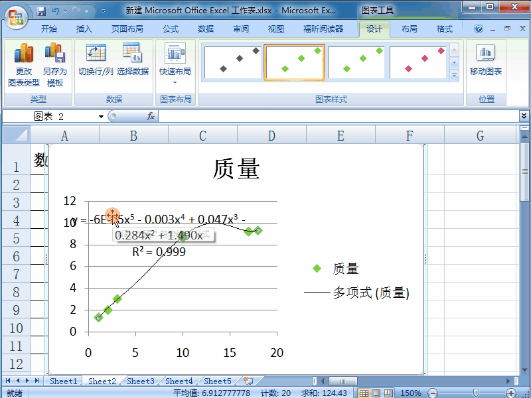Click the 质量 legend entry
The height and width of the screenshot is (398, 531).
point(335,269)
